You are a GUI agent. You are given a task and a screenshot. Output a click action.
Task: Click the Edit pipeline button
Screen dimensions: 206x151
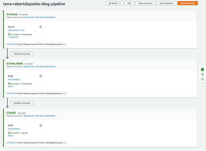point(129,3)
